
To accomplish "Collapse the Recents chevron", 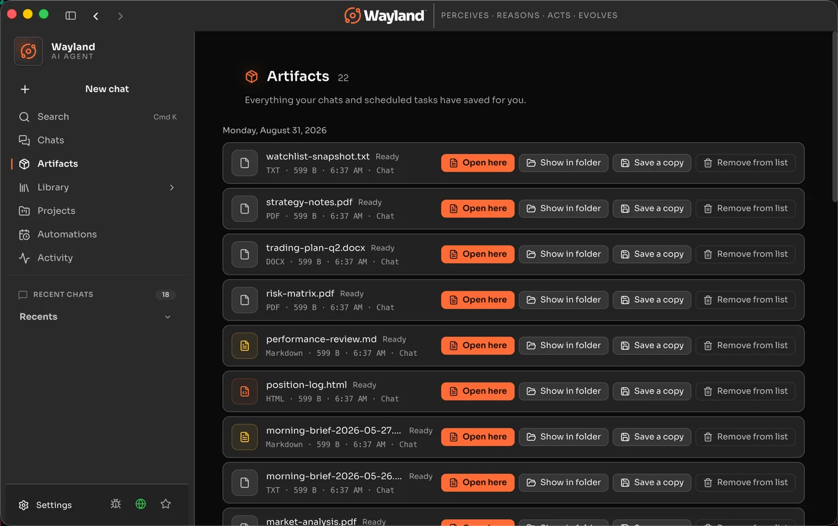I will click(x=168, y=317).
